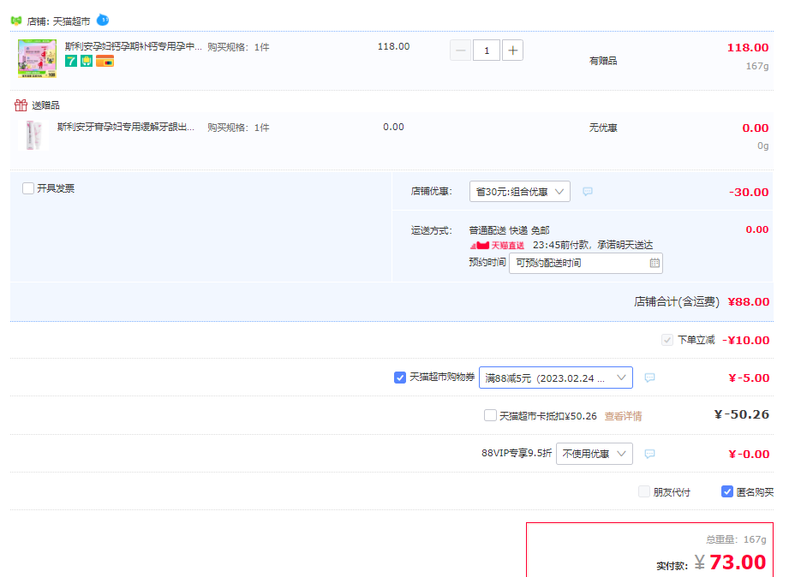Tick the 朋友代付 checkbox
This screenshot has height=577, width=789.
point(644,491)
